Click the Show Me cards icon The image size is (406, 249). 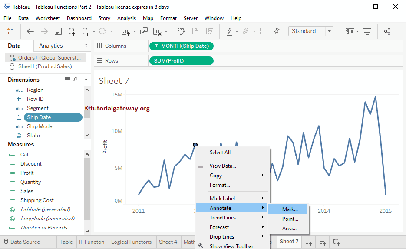coord(350,31)
